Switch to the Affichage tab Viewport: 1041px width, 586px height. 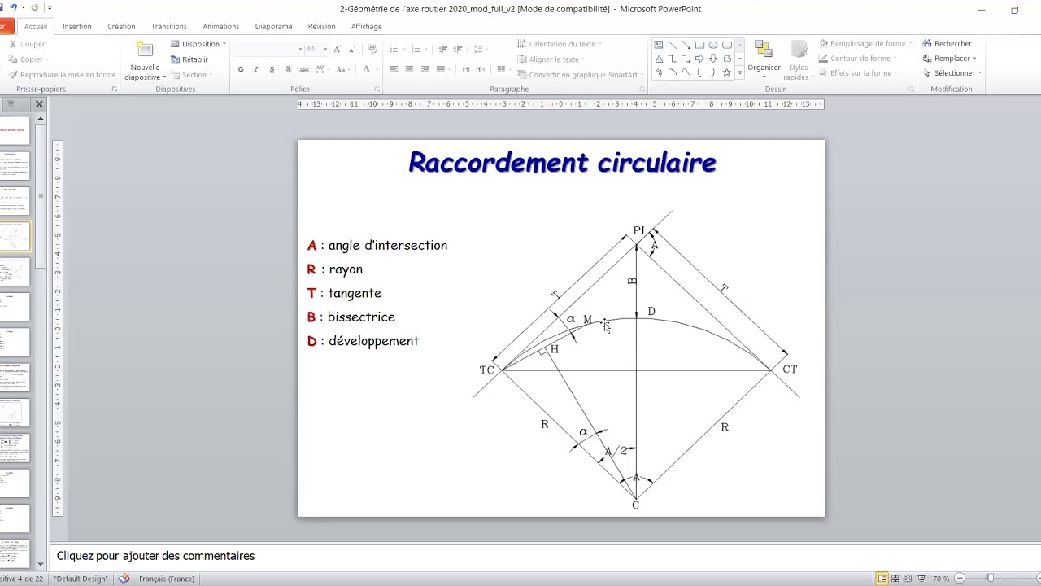coord(367,26)
